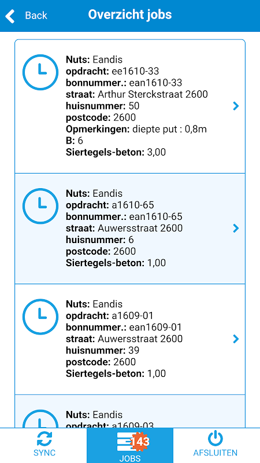Open the job with bonnummer ean1609-01
Image resolution: width=260 pixels, height=463 pixels.
(130, 339)
